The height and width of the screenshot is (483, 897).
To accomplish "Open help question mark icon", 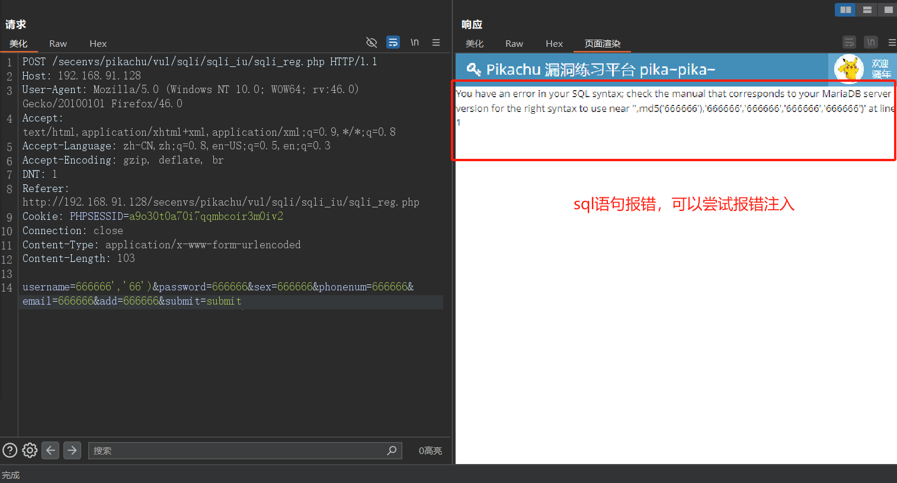I will click(x=10, y=450).
